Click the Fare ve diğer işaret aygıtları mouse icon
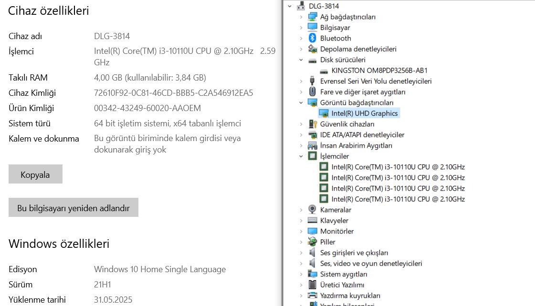Image resolution: width=535 pixels, height=306 pixels. click(x=312, y=92)
